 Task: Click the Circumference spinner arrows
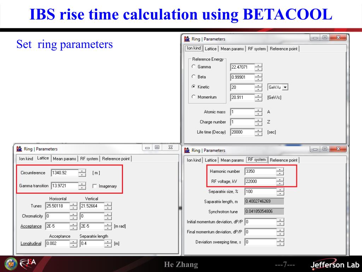click(82, 173)
